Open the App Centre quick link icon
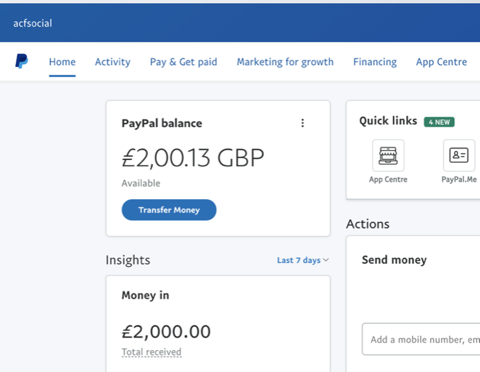The width and height of the screenshot is (480, 372). tap(388, 155)
